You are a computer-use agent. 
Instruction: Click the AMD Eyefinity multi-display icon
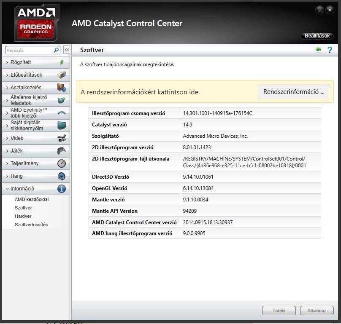point(62,113)
